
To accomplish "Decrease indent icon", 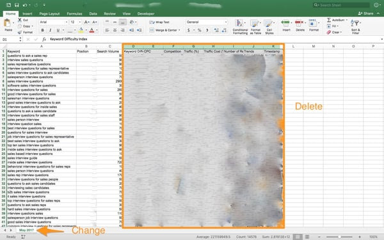I will pyautogui.click(x=131, y=30).
